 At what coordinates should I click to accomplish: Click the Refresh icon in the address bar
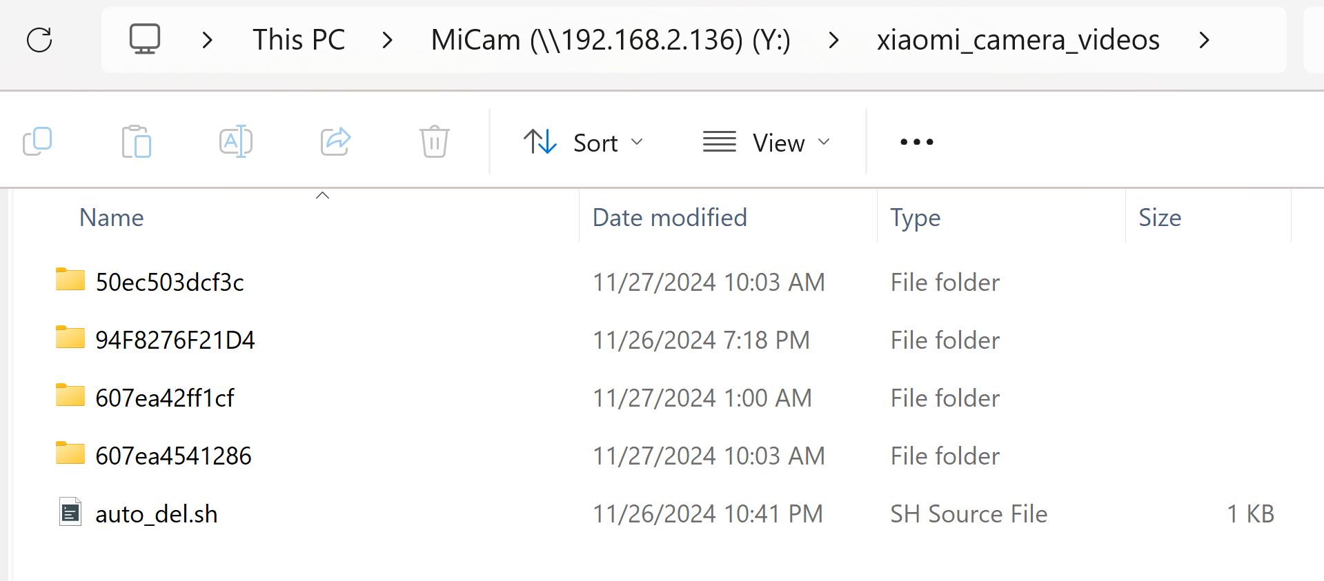click(x=39, y=39)
